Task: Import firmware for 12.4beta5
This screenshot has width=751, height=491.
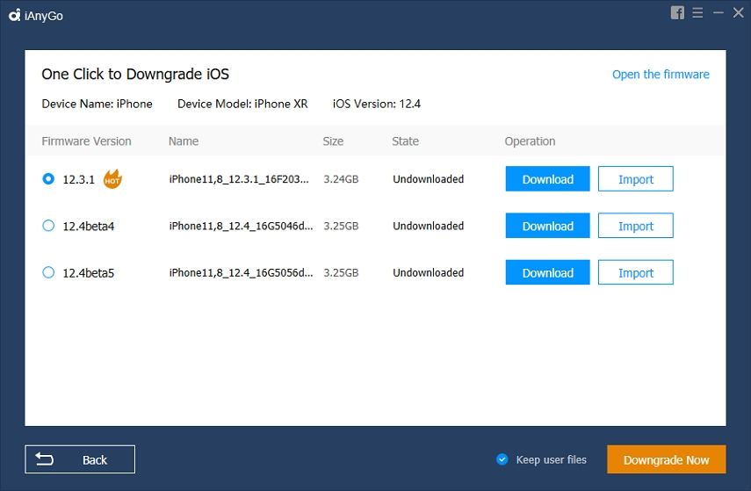Action: point(636,272)
